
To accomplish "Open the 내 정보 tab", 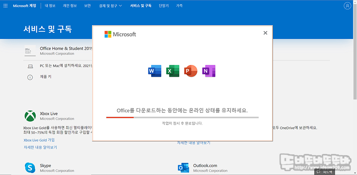I will pos(50,6).
